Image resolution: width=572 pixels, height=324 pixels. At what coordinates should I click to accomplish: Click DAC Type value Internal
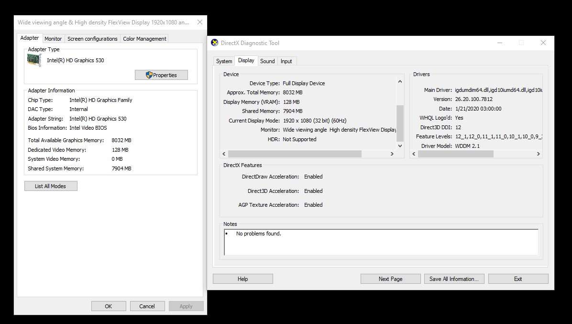click(x=78, y=109)
